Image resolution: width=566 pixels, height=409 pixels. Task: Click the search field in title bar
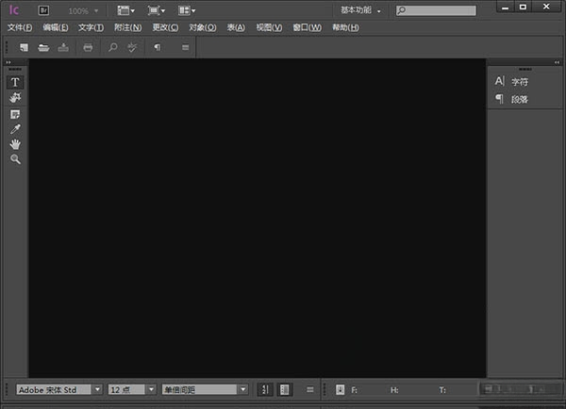pos(436,10)
